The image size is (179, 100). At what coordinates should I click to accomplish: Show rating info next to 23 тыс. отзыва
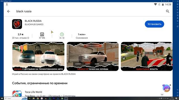pyautogui.click(x=28, y=38)
